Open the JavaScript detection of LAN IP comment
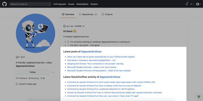Screen dimensions: 203x101 pos(101,89)
